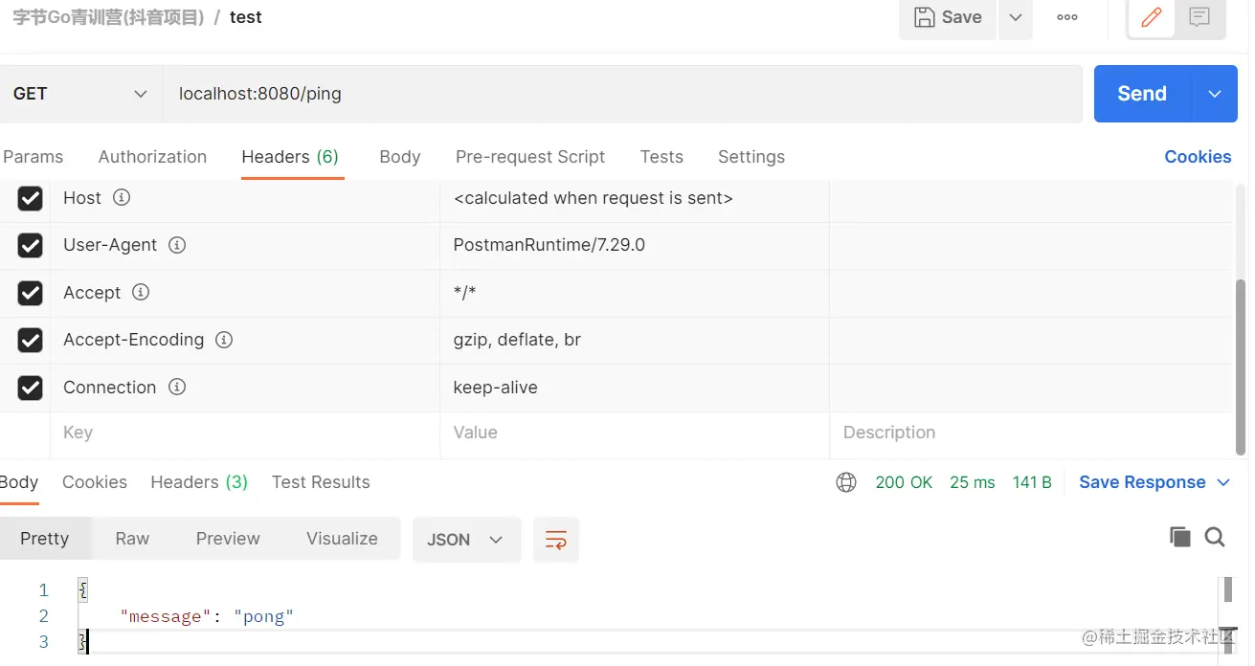Open the response Headers (3) tab
The image size is (1255, 666).
click(199, 482)
